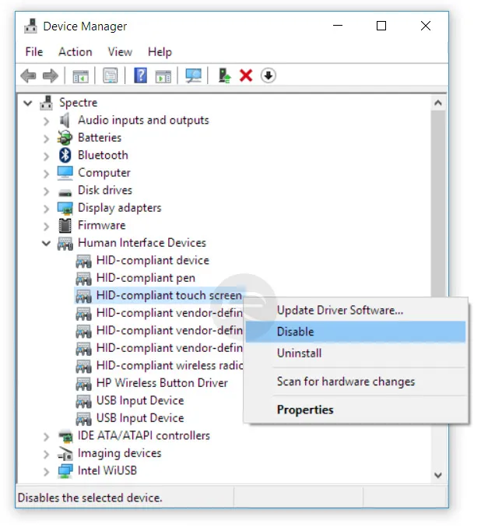Click the red X Uninstall toolbar icon

coord(246,76)
